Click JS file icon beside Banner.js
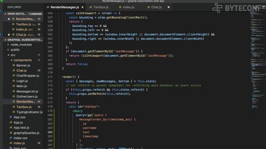This screenshot has height=149, width=266. click(x=14, y=65)
